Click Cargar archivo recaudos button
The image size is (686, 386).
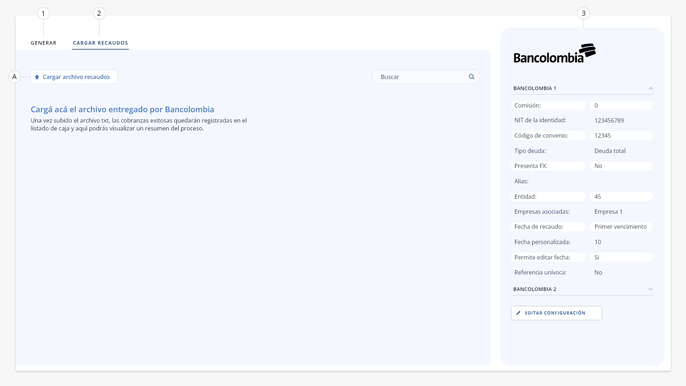click(74, 77)
